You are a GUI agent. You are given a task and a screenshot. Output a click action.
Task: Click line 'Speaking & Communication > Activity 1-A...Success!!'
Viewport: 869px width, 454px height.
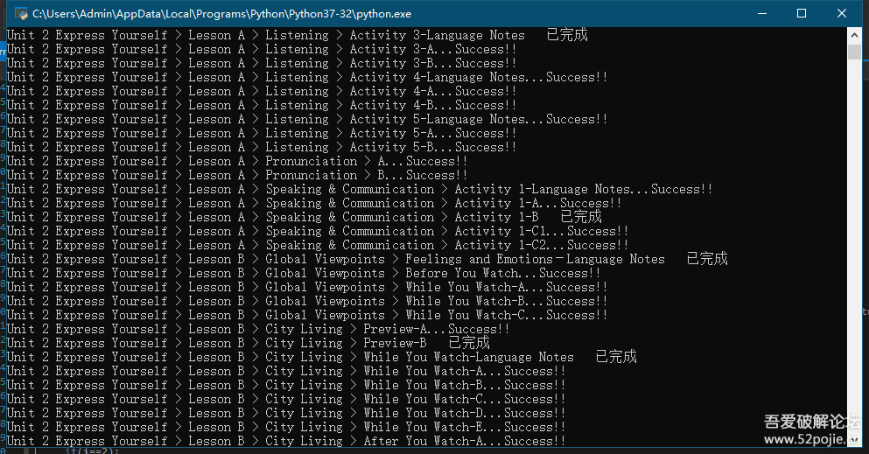click(314, 203)
